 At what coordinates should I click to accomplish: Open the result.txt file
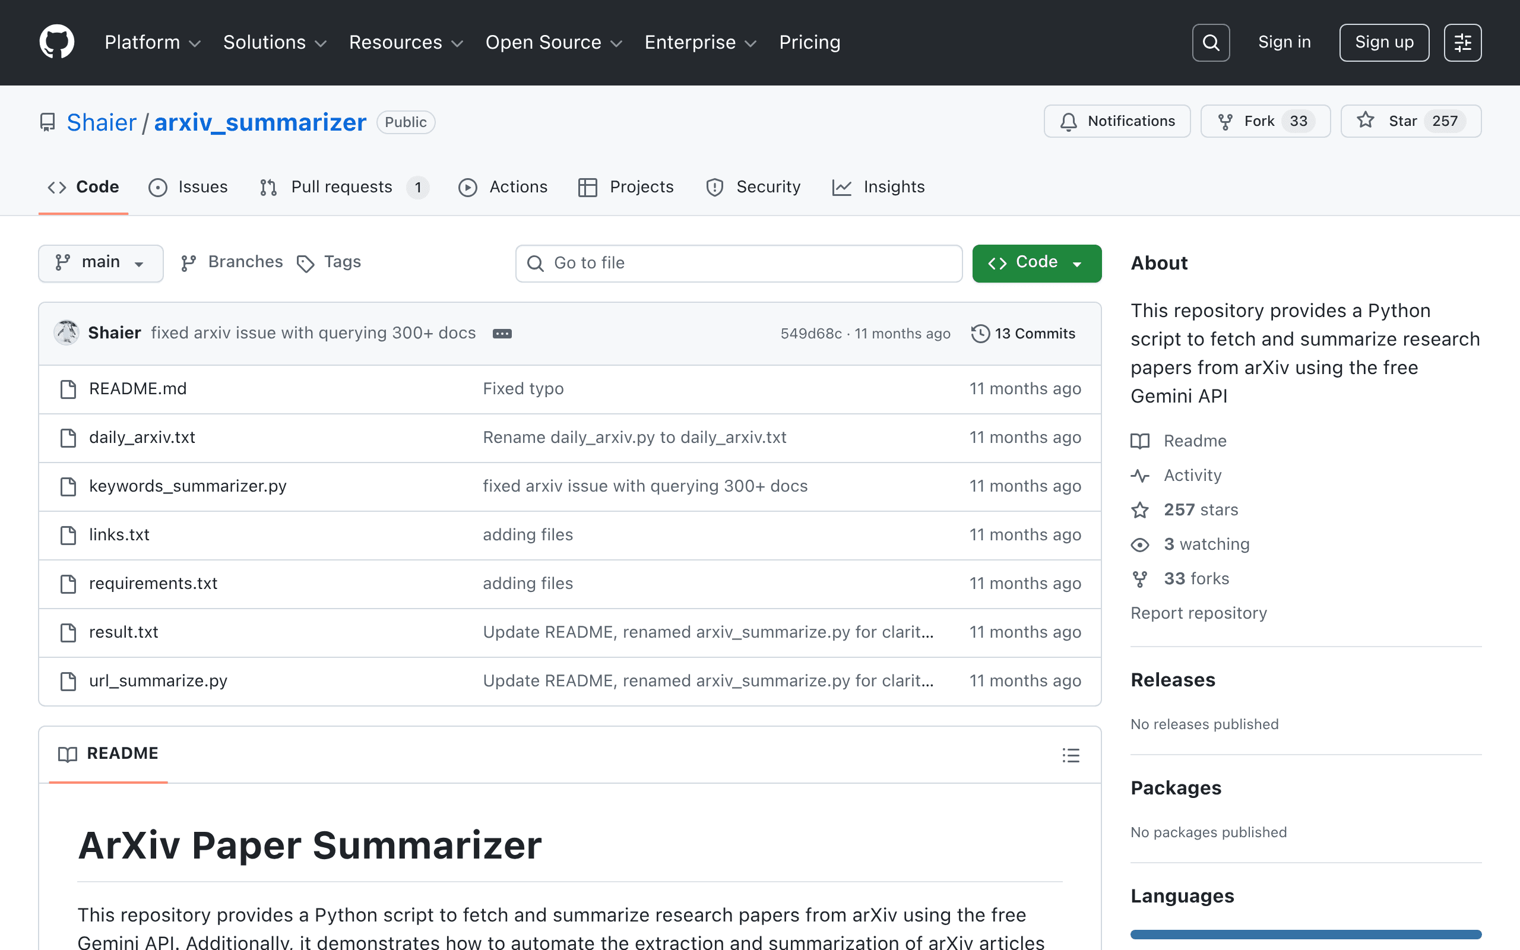point(123,632)
